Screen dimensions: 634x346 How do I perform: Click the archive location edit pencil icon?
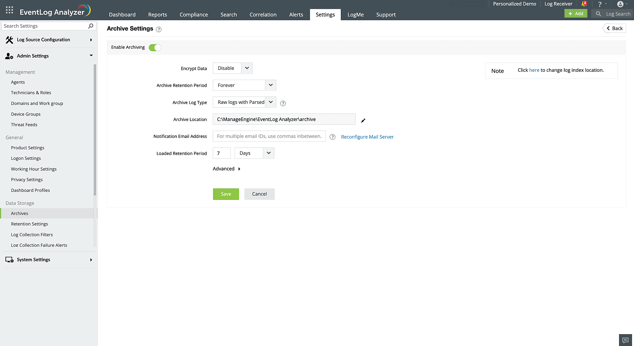(x=363, y=120)
